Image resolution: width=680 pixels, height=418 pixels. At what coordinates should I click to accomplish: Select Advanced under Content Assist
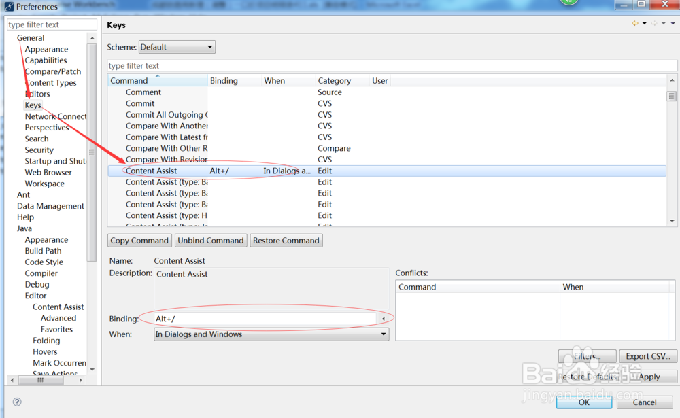(58, 318)
